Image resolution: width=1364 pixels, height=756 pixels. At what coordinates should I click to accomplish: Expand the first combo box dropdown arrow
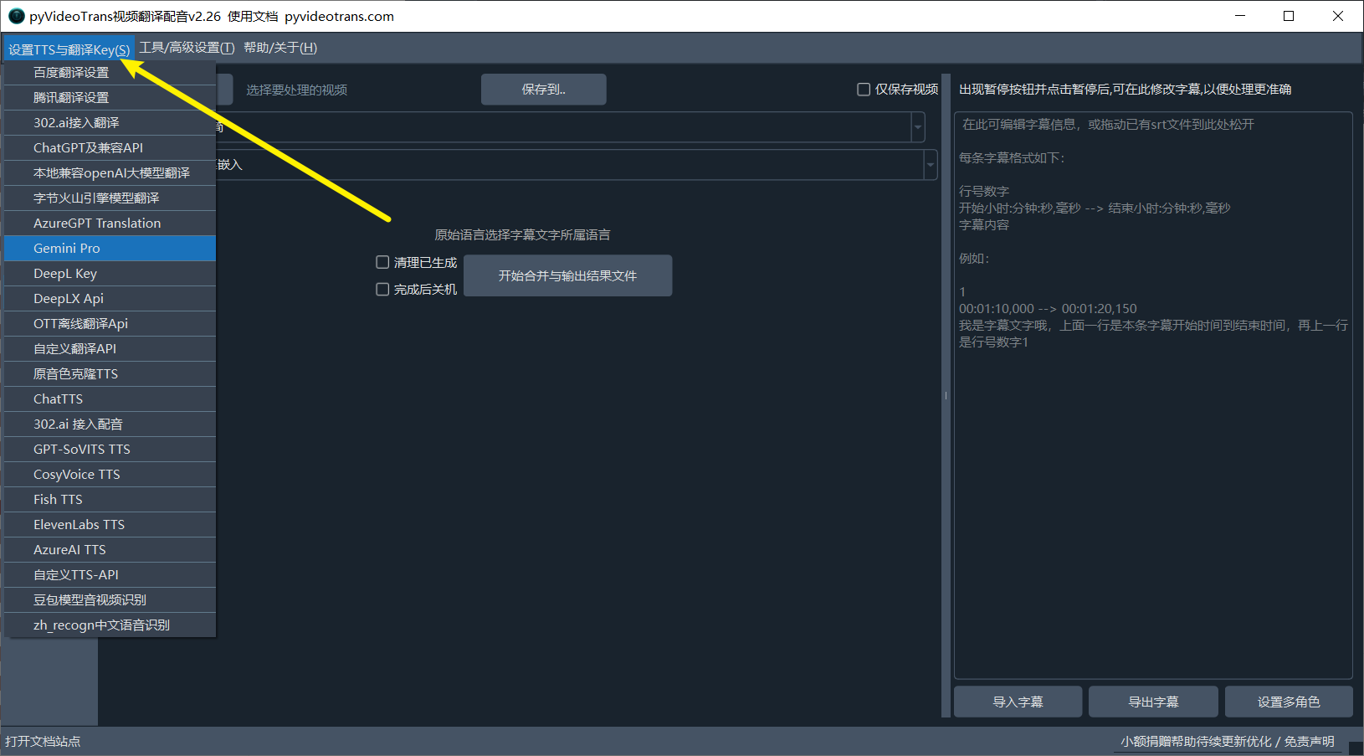coord(918,127)
